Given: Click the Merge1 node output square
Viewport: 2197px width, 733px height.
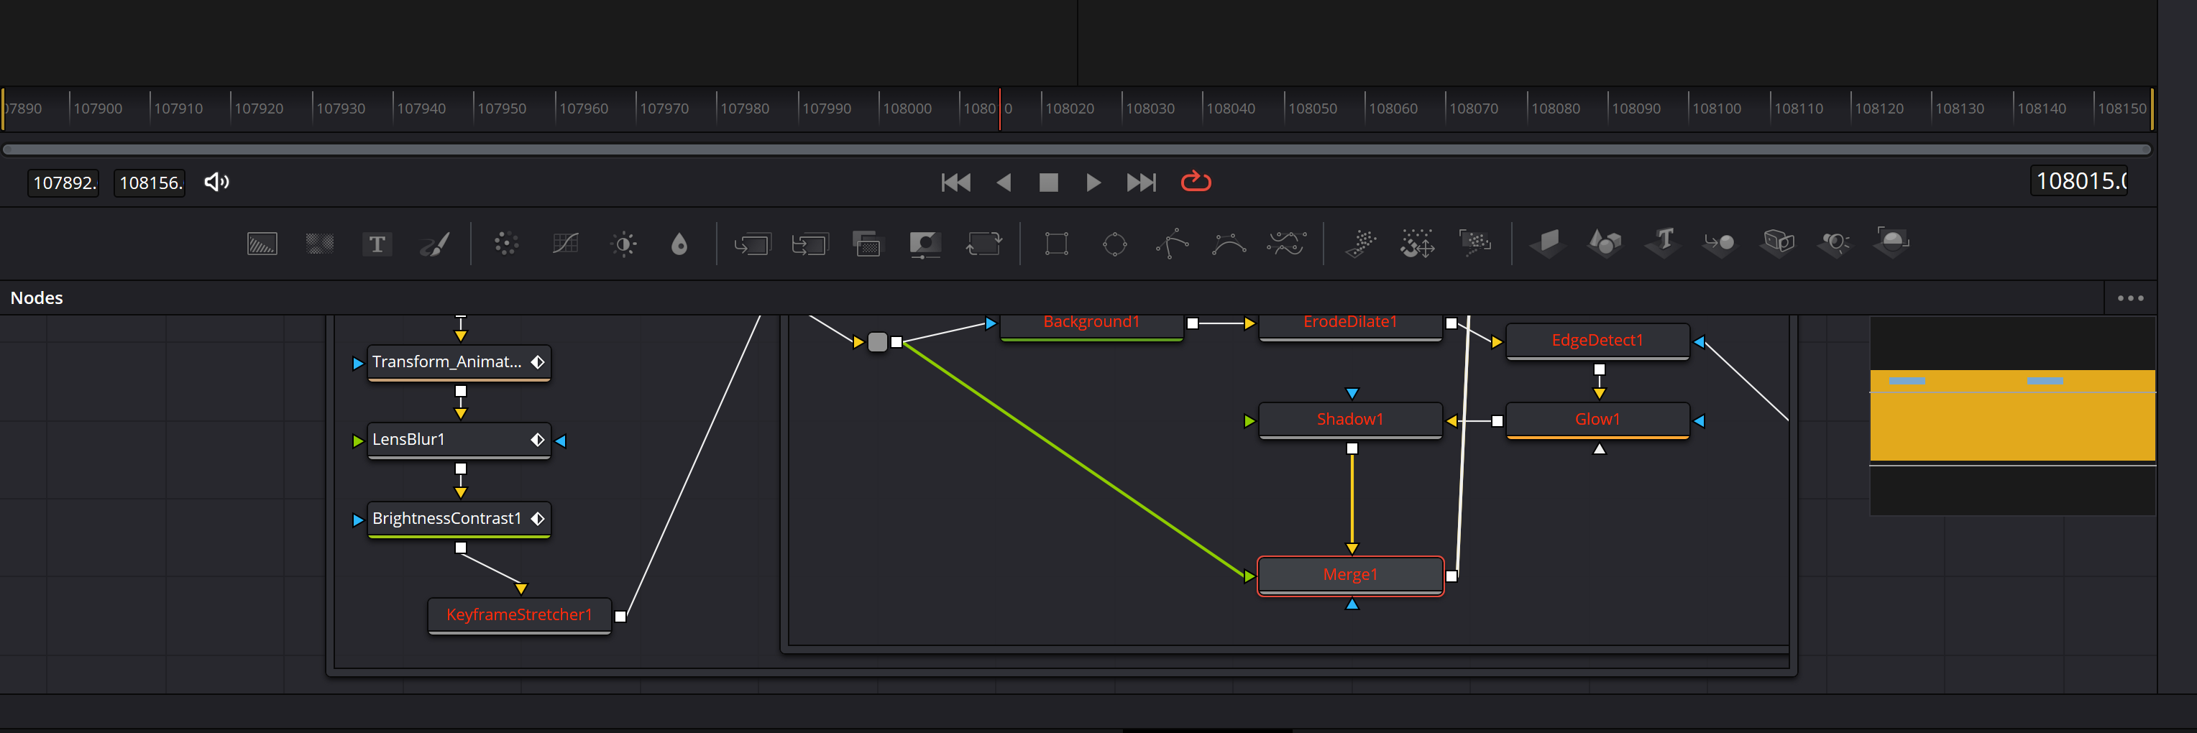Looking at the screenshot, I should (x=1451, y=576).
